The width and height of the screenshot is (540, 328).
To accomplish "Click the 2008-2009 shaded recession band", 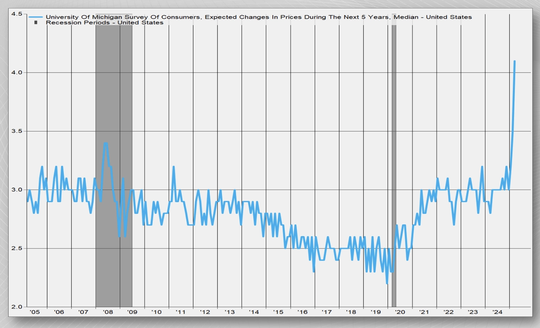I will (114, 161).
